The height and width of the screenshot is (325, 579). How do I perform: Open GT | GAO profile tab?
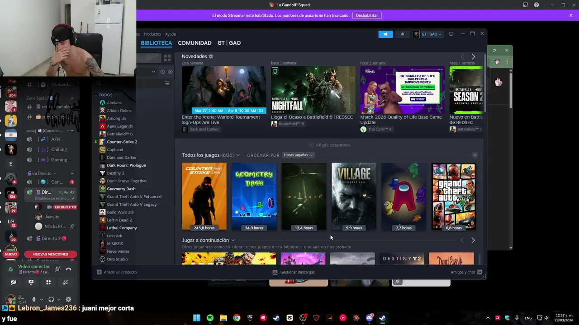pos(229,43)
